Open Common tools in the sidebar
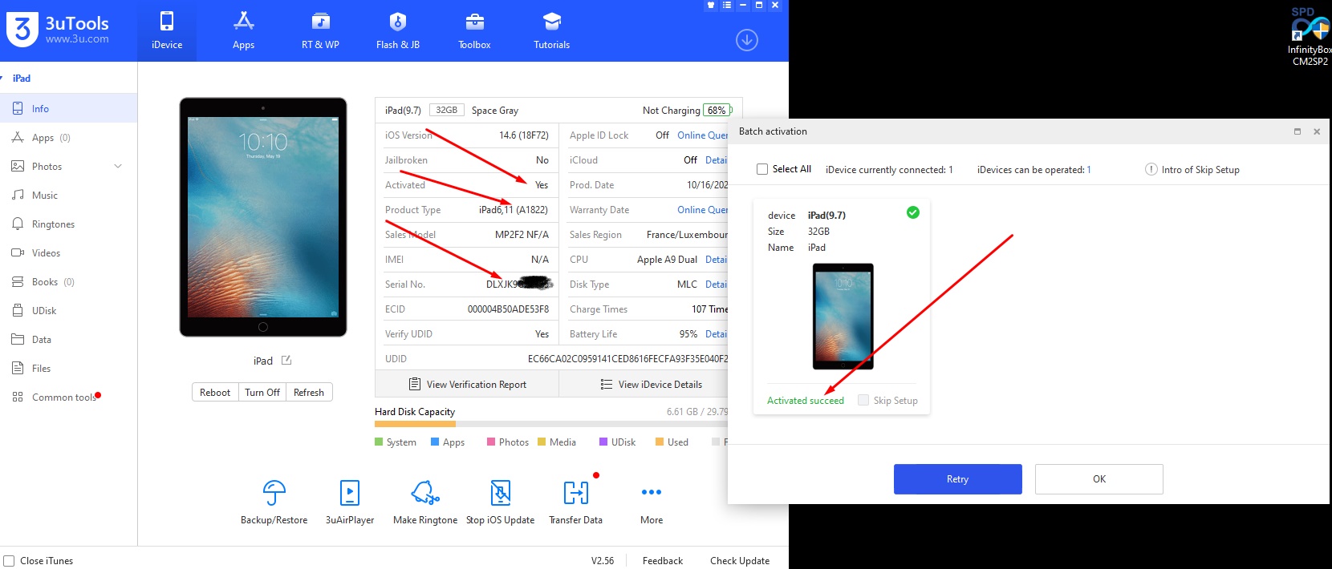Screen dimensions: 1332x569 [68, 397]
